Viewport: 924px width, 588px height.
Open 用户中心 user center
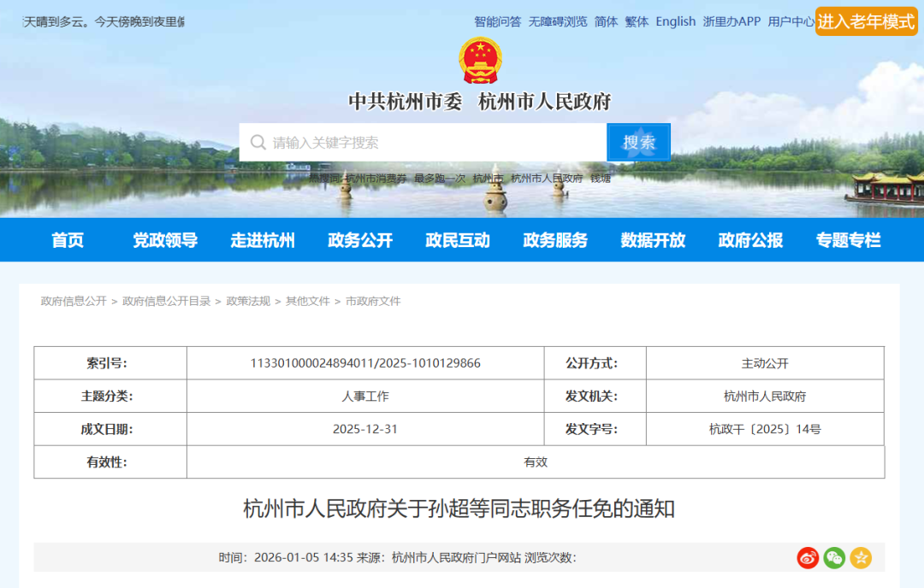pyautogui.click(x=791, y=21)
